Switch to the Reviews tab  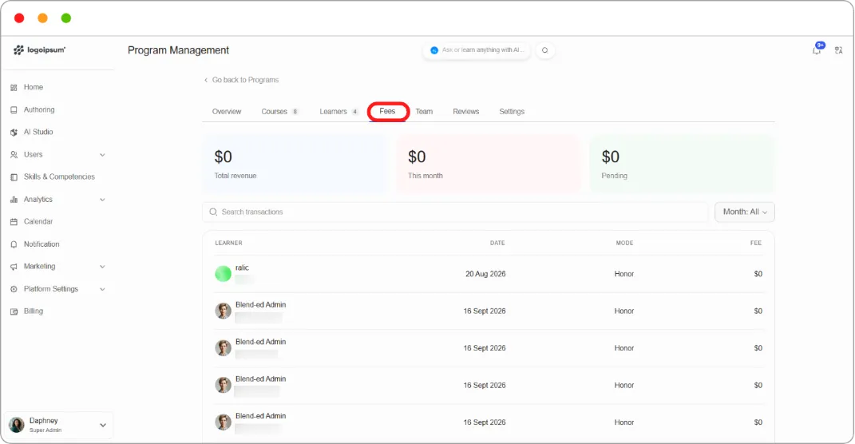[x=465, y=111]
